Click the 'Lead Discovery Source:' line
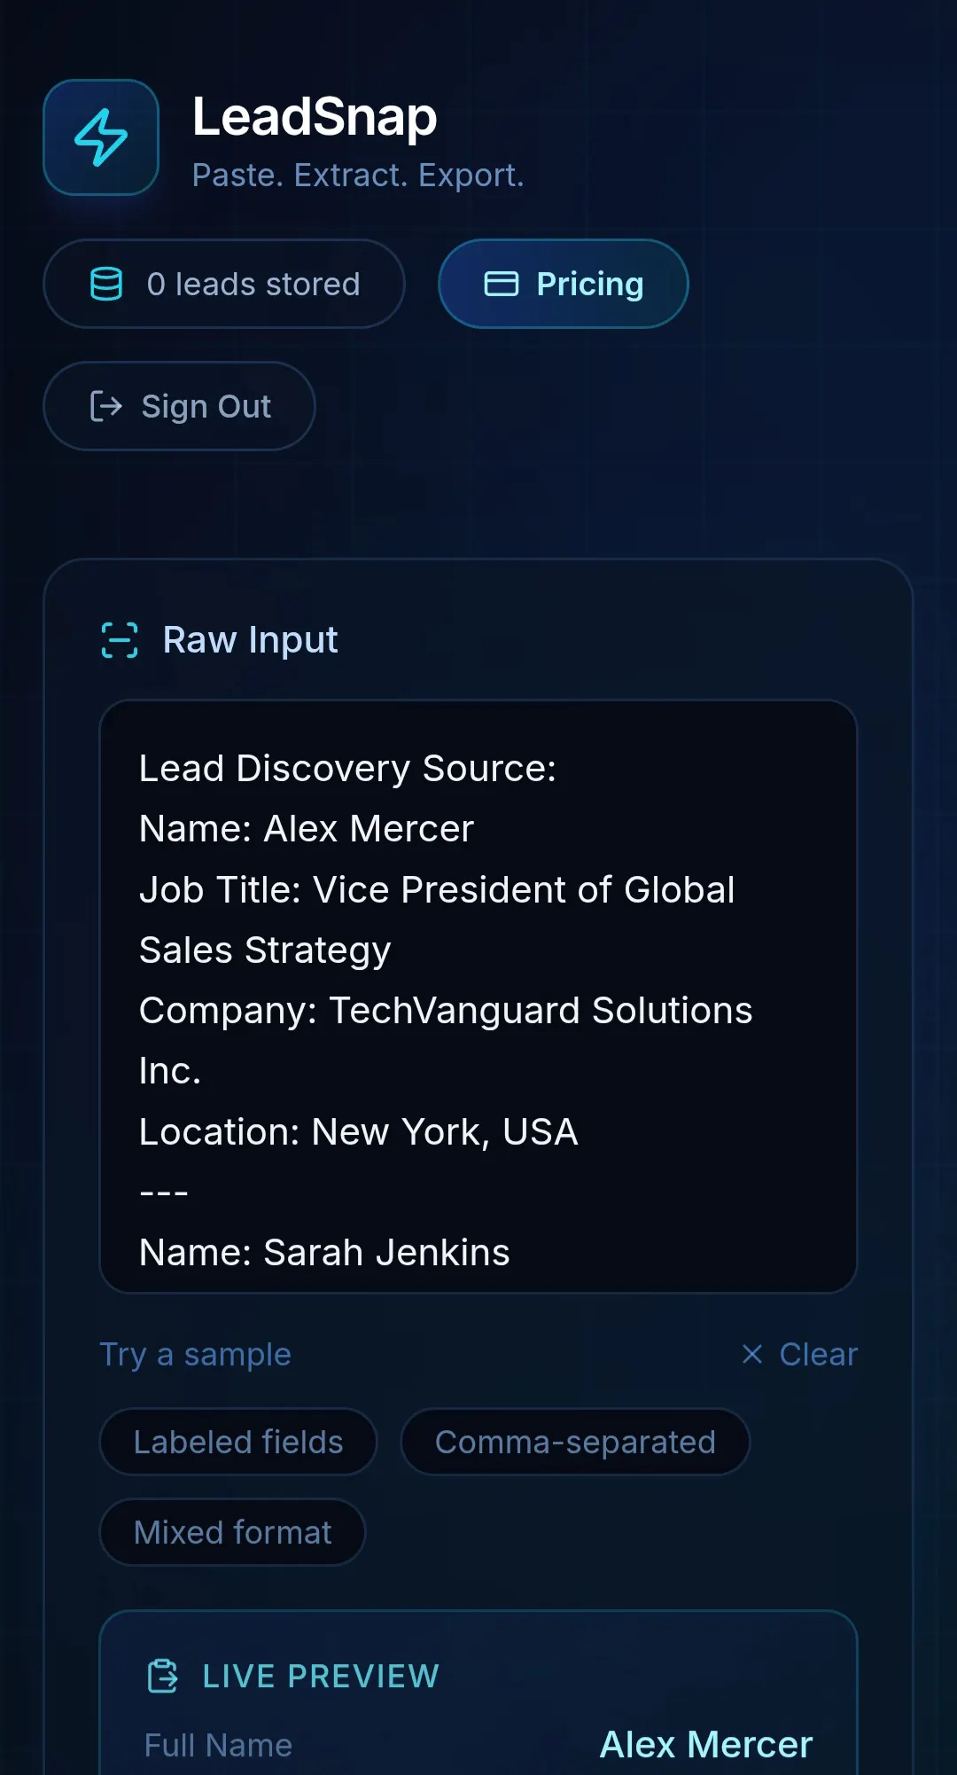The height and width of the screenshot is (1775, 957). point(348,769)
